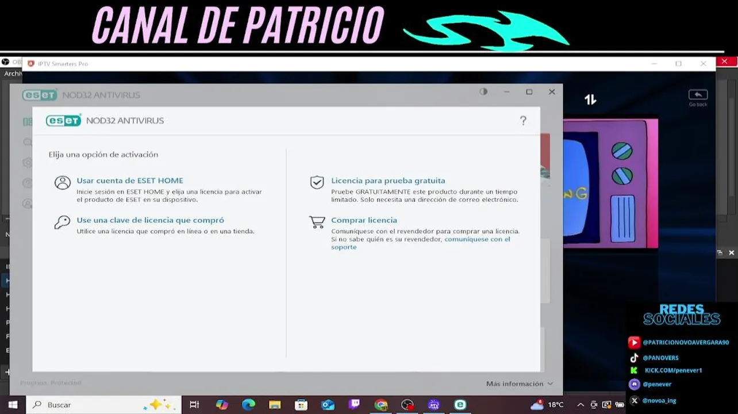Open File Explorer from the taskbar

point(275,405)
